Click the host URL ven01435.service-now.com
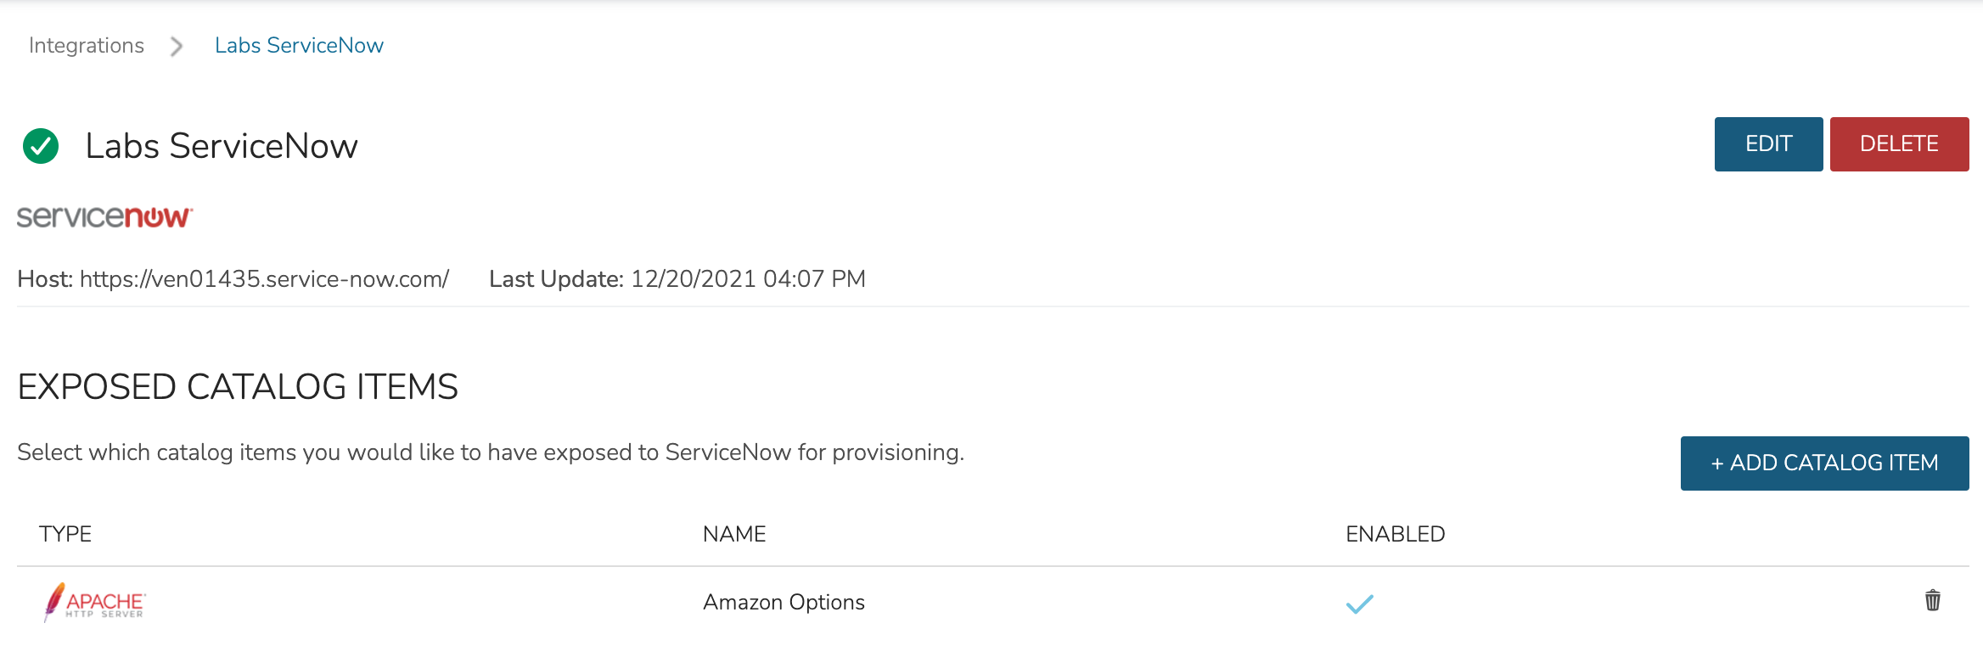The width and height of the screenshot is (1983, 657). click(x=264, y=279)
